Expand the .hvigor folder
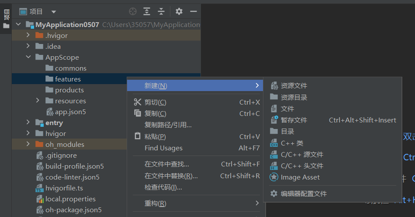Image resolution: width=415 pixels, height=217 pixels. click(x=28, y=35)
